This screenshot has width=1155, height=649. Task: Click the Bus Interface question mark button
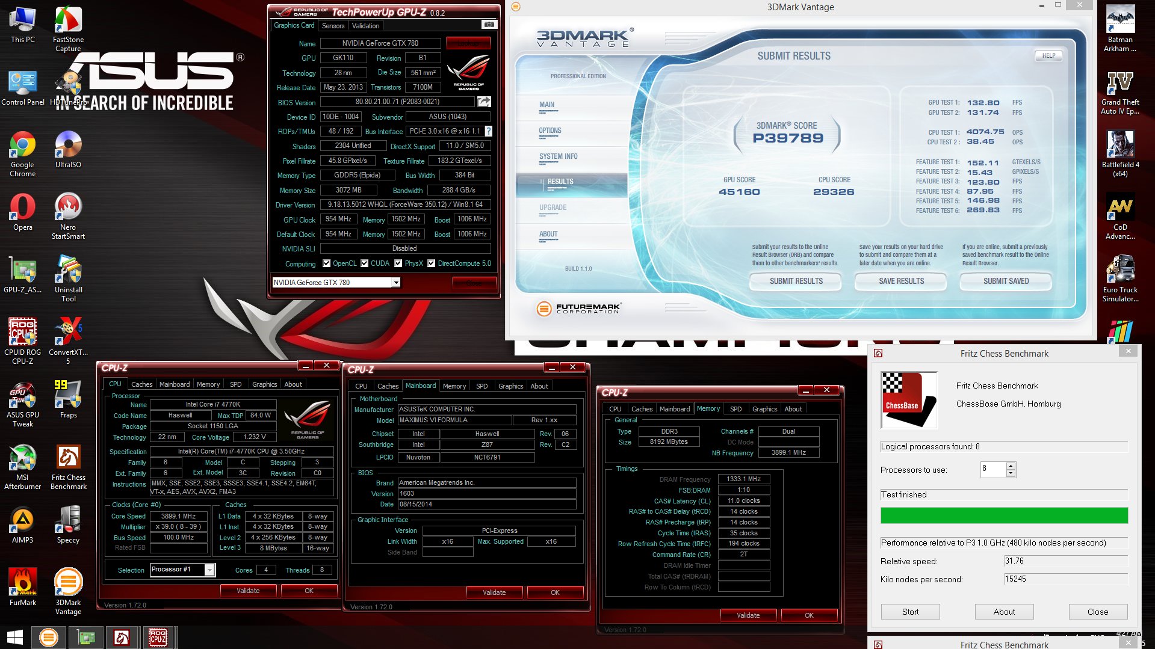489,131
